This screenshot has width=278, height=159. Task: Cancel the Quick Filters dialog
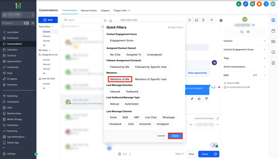coord(161,136)
